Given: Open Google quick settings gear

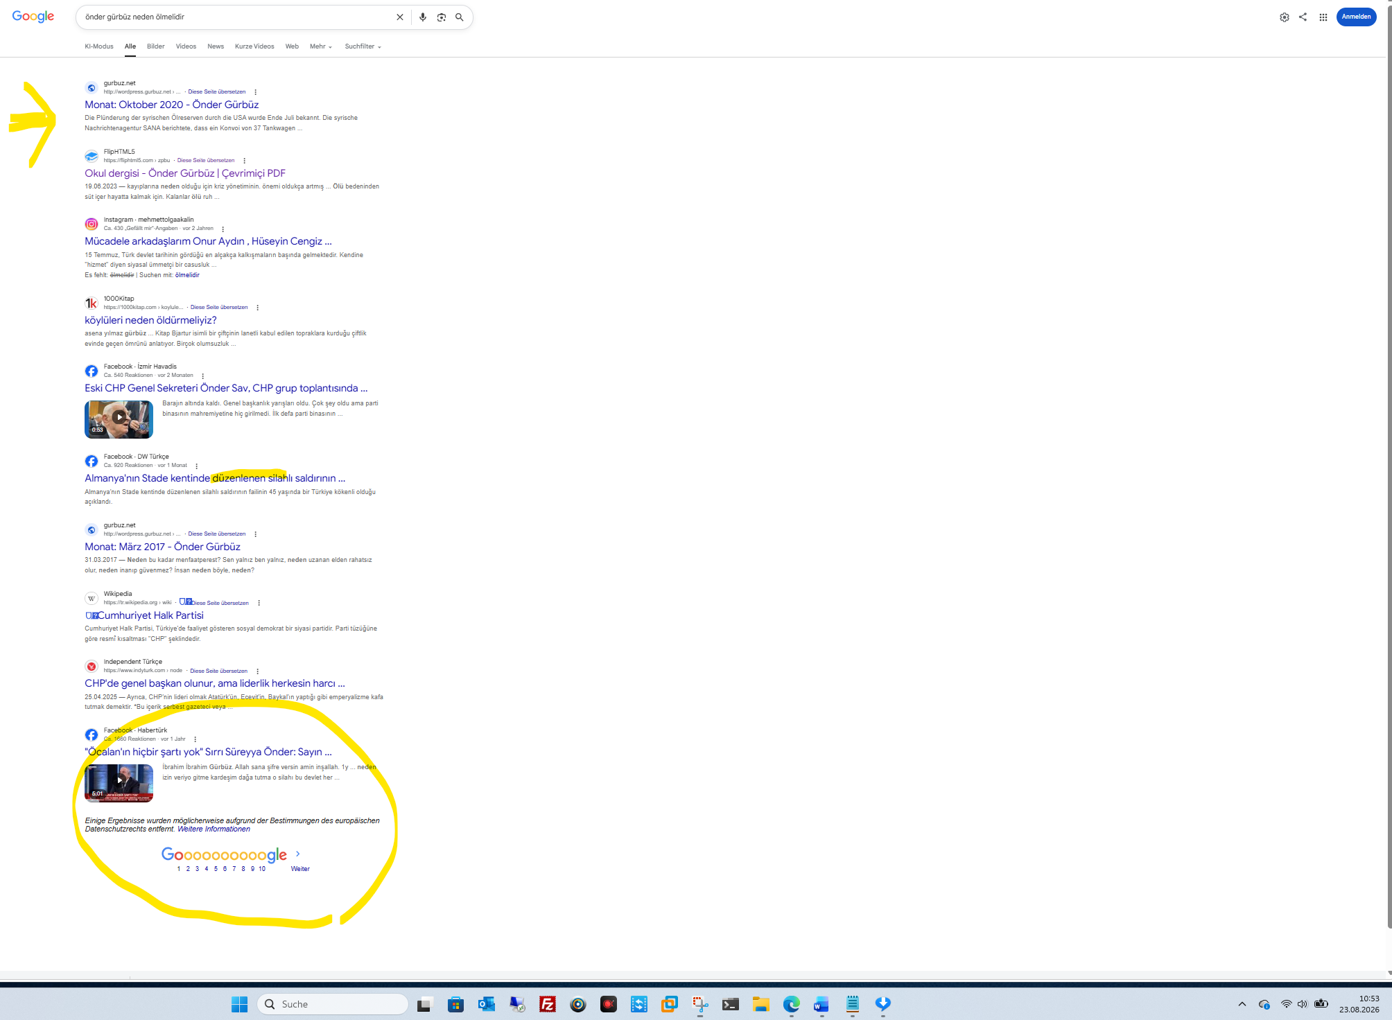Looking at the screenshot, I should click(x=1285, y=17).
